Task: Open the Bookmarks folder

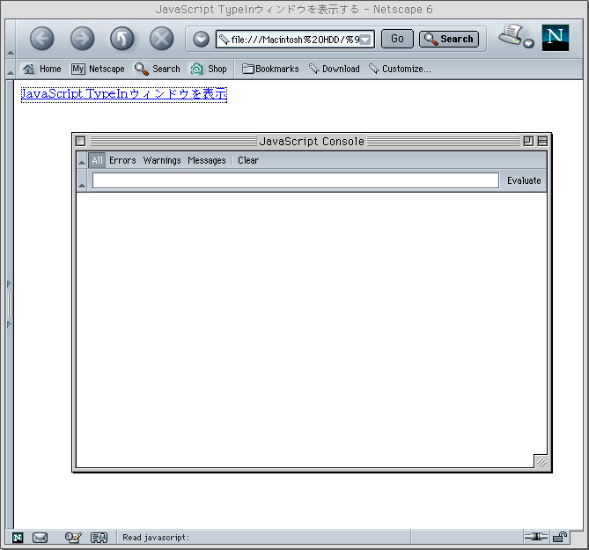Action: pos(270,69)
